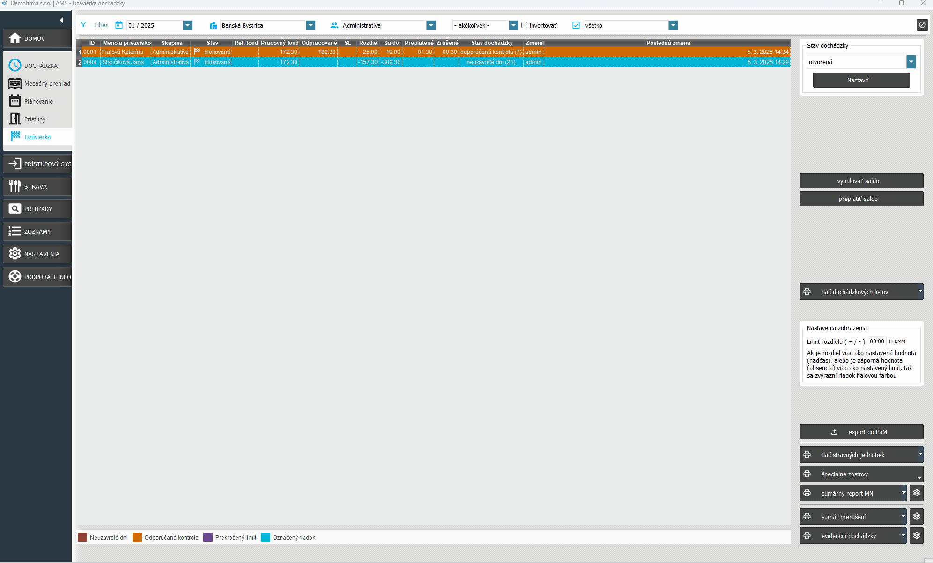Click the orange Odporúčaná kontrola legend swatch
The height and width of the screenshot is (563, 933).
137,537
